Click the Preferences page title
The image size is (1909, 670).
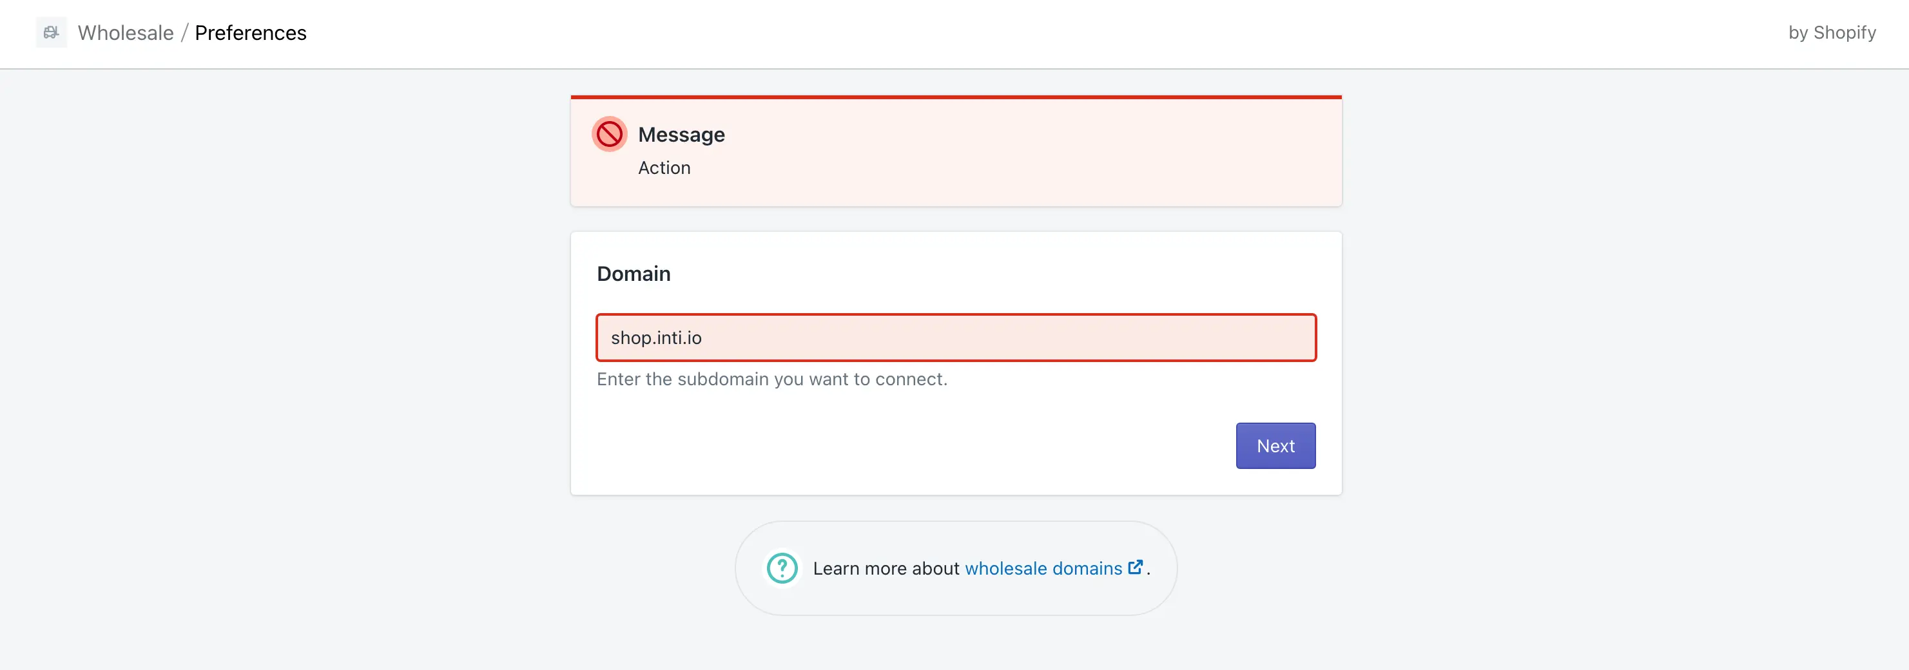pos(249,33)
